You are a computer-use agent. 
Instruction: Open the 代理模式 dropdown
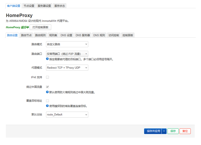coord(67,67)
